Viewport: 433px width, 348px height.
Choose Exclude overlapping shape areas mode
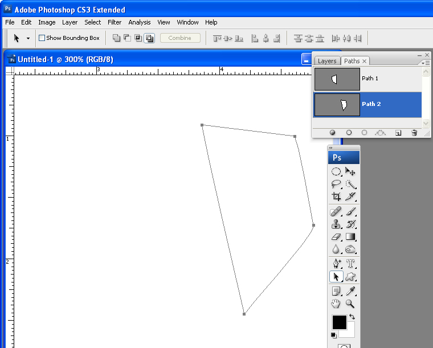pyautogui.click(x=149, y=38)
